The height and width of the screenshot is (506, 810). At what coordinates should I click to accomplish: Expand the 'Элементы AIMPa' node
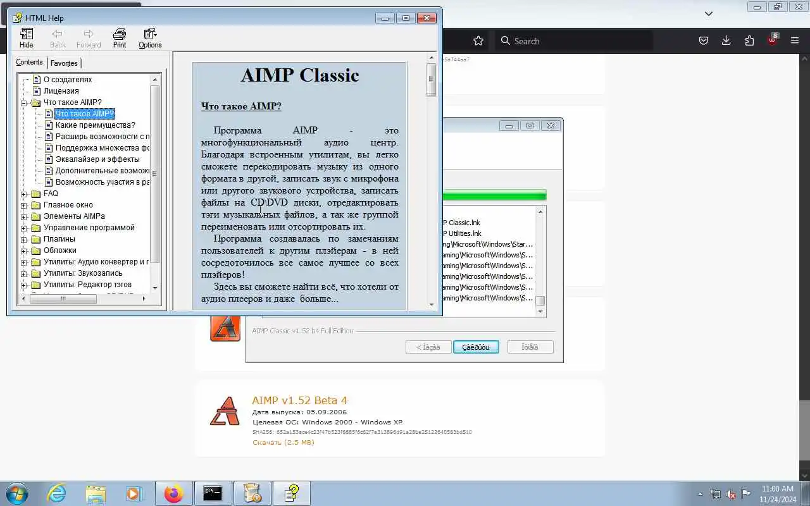point(24,216)
